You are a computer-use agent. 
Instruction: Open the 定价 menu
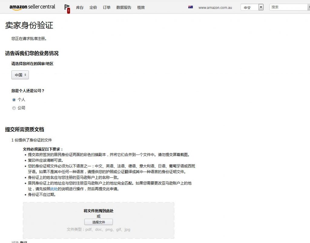point(93,8)
